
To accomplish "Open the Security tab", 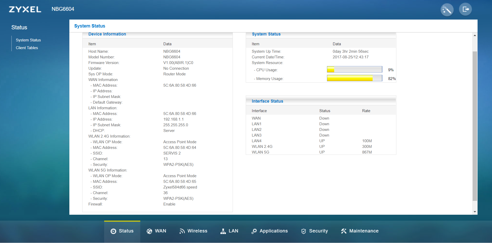I will (315, 232).
